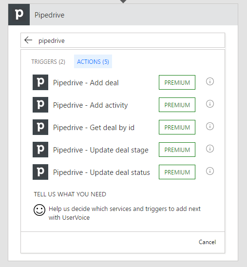Click Pipedrive icon beside Add deal

(x=40, y=82)
